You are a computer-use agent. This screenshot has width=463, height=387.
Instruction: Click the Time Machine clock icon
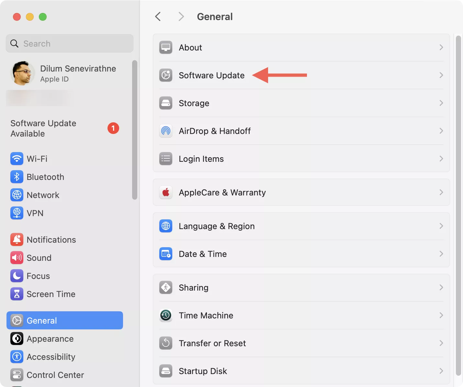(166, 315)
